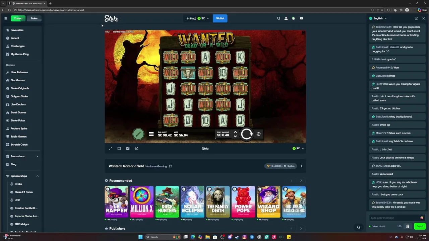The height and width of the screenshot is (241, 429).
Task: Enter fullscreen game mode
Action: coord(110,148)
